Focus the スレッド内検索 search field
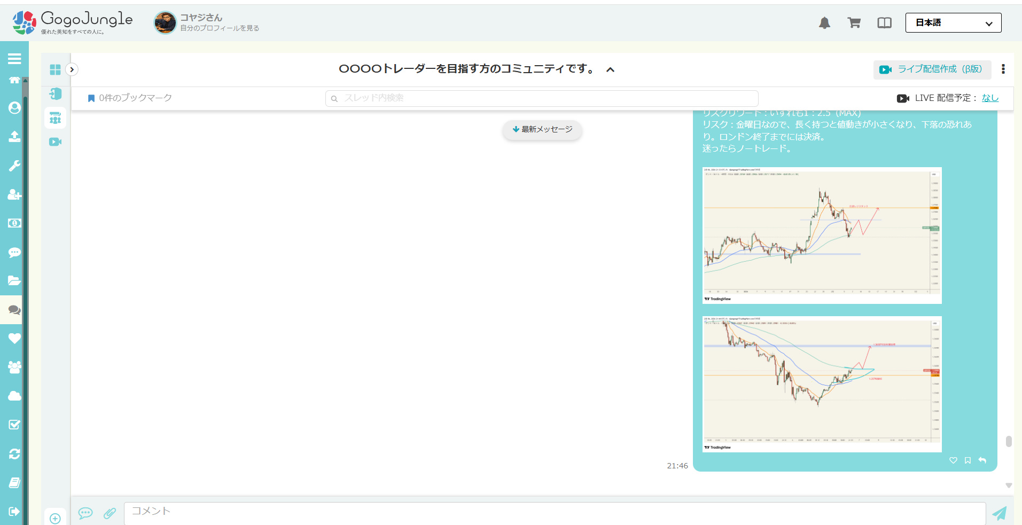Screen dimensions: 1022x525 [542, 98]
